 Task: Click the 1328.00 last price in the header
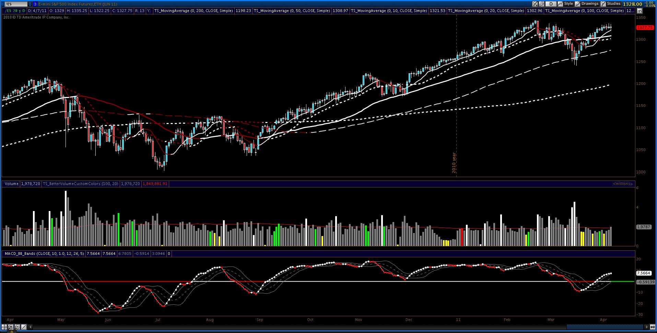click(632, 4)
